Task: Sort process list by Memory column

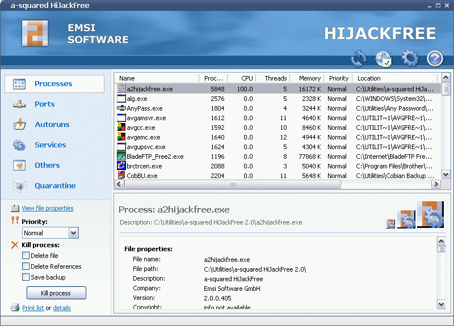Action: (x=307, y=78)
